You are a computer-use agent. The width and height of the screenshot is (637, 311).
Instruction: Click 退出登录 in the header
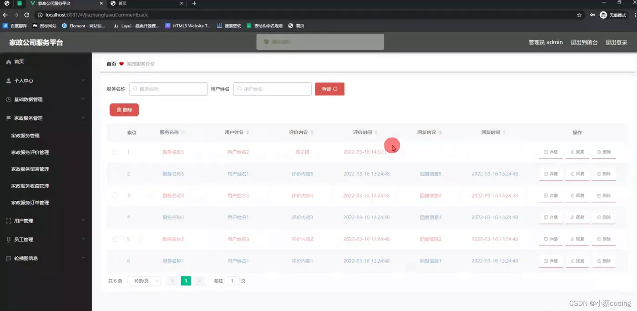point(616,42)
